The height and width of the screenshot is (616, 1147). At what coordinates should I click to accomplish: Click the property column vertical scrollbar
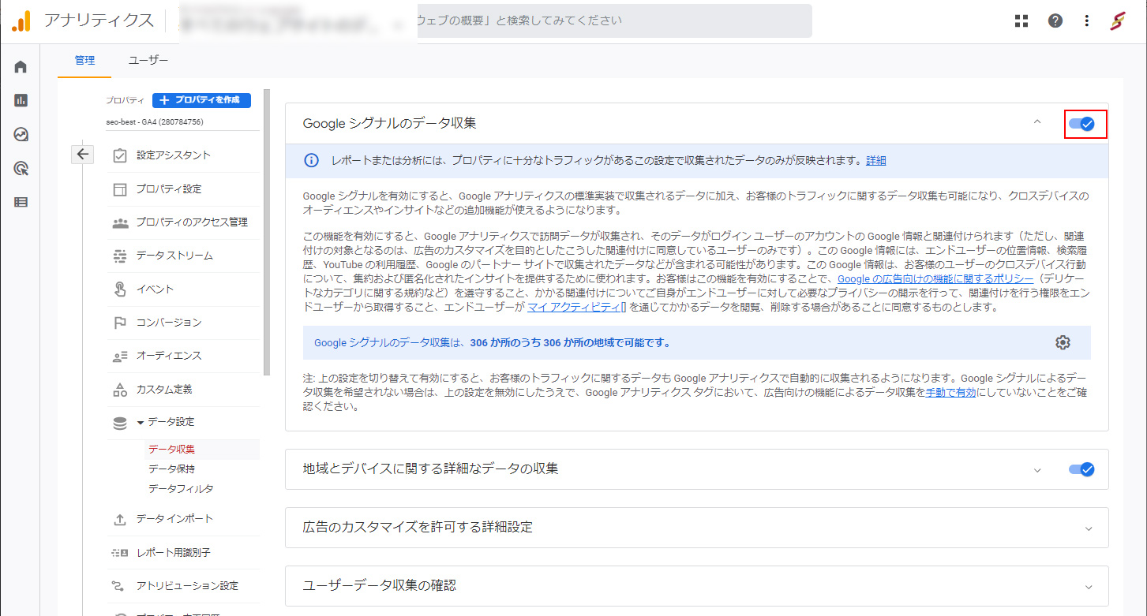268,232
